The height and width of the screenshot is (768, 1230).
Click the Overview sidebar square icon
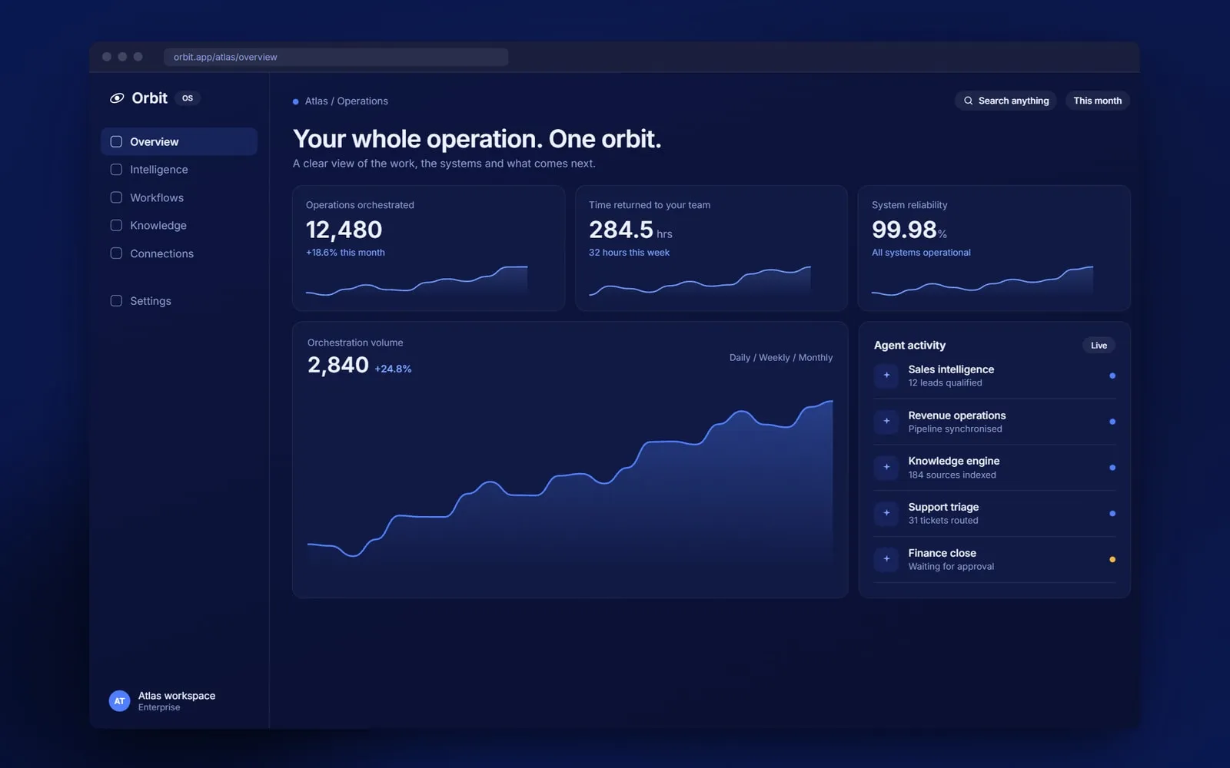coord(116,141)
